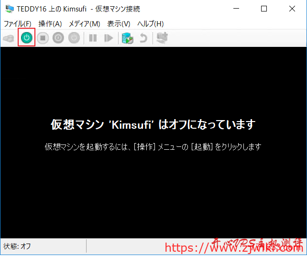Screen dimensions: 307x256
Task: Click the 仮想マシンを起動するには instruction text
Action: pos(153,147)
